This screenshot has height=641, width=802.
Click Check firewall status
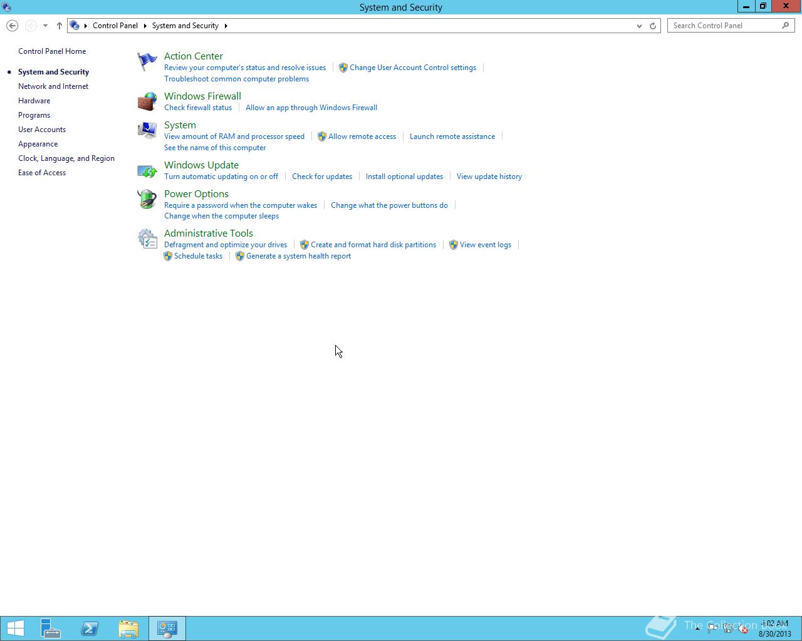(x=198, y=108)
